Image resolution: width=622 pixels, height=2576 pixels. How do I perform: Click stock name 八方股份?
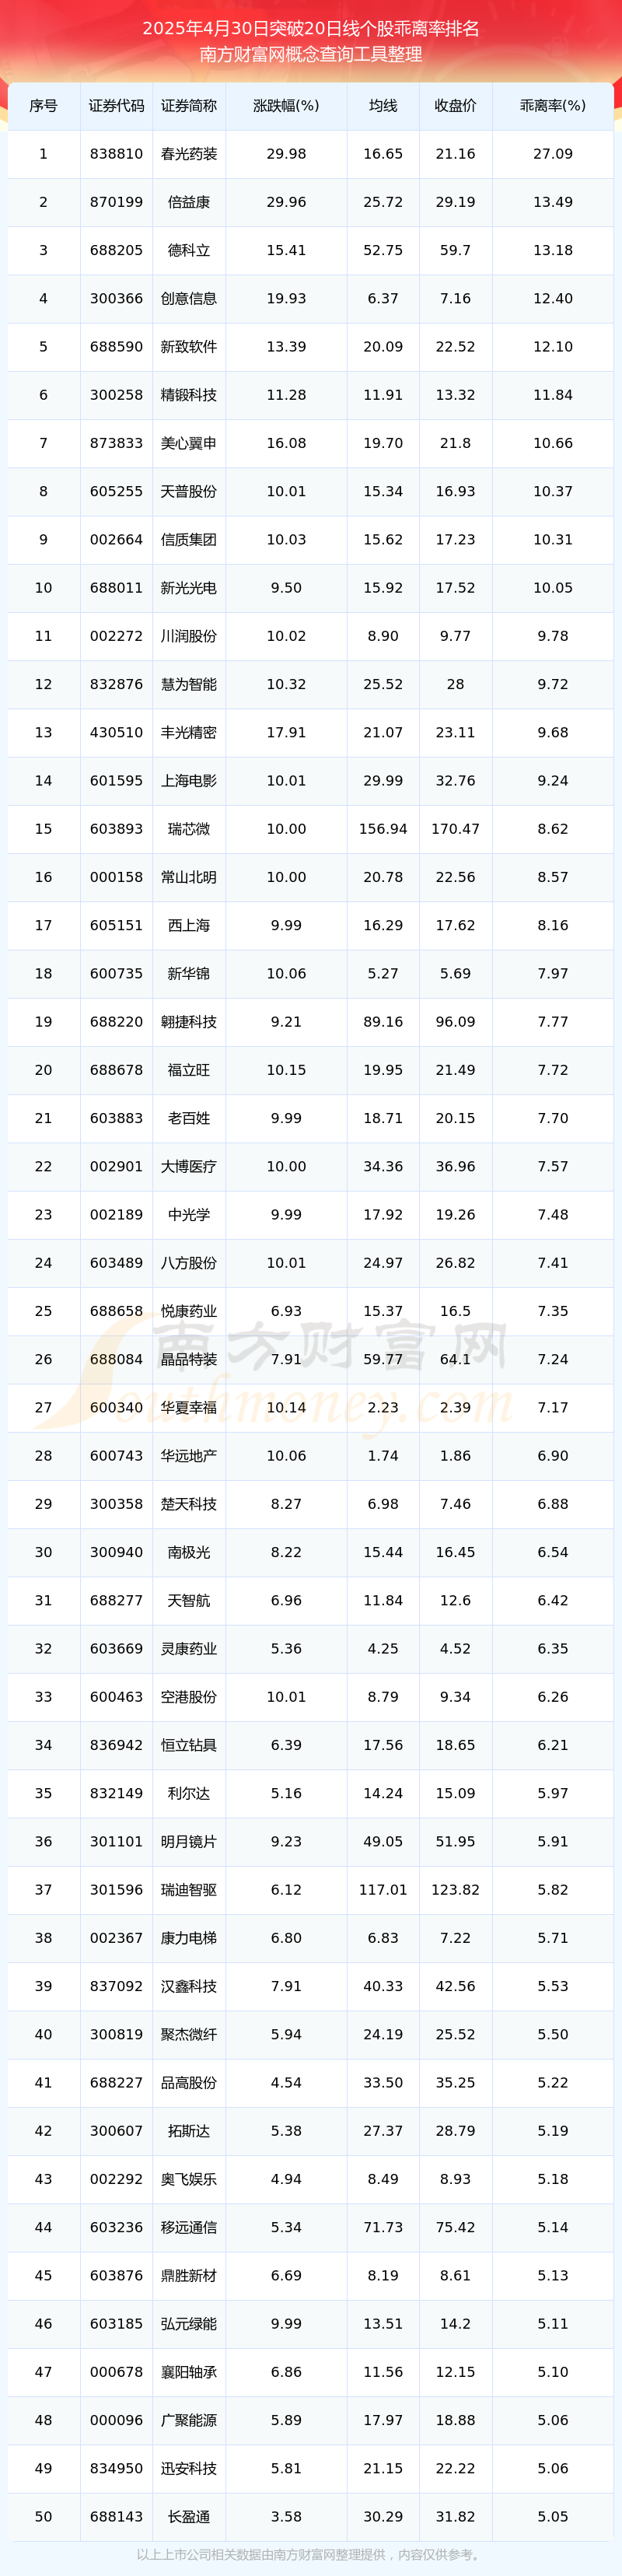point(189,1263)
